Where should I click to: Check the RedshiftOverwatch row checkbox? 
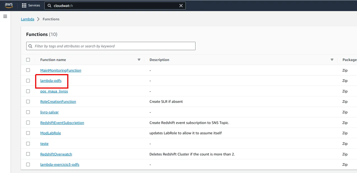coord(28,154)
